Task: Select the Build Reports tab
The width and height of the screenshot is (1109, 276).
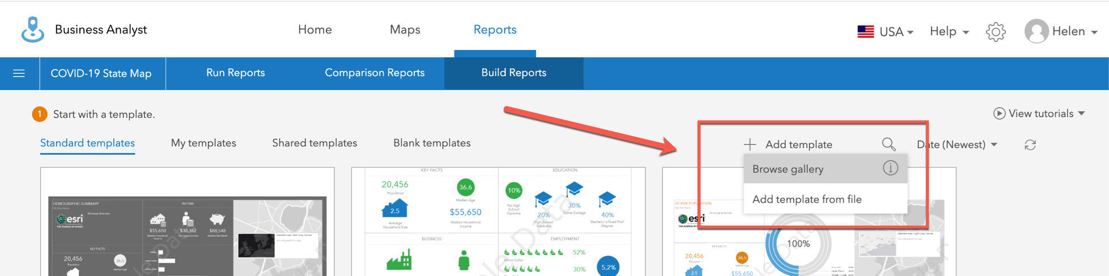Action: point(514,73)
